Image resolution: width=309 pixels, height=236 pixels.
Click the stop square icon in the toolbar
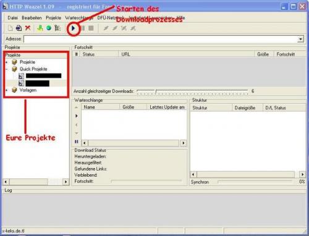click(91, 28)
